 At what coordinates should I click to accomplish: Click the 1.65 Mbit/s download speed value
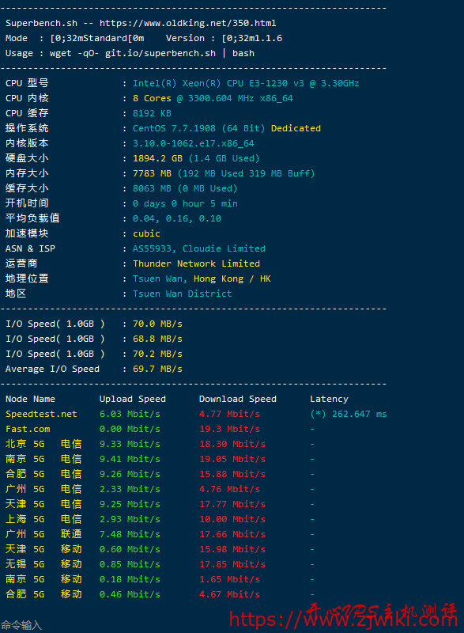[x=229, y=579]
